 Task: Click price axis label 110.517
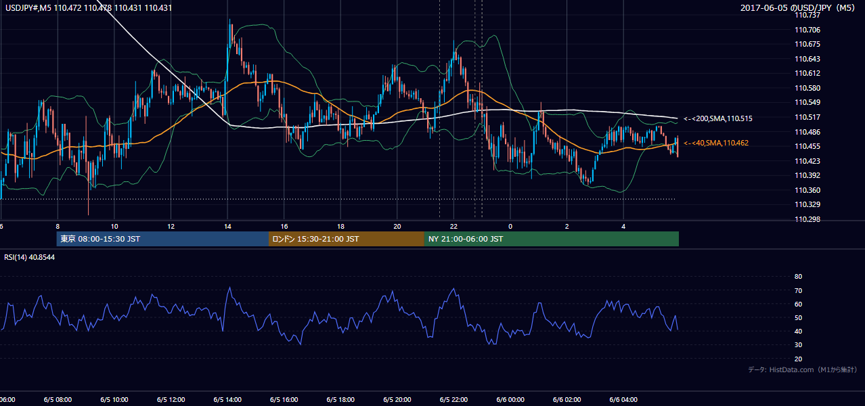[809, 117]
